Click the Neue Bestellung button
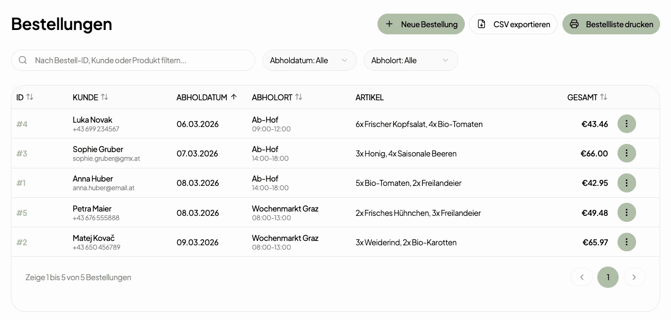This screenshot has width=671, height=320. click(x=421, y=24)
